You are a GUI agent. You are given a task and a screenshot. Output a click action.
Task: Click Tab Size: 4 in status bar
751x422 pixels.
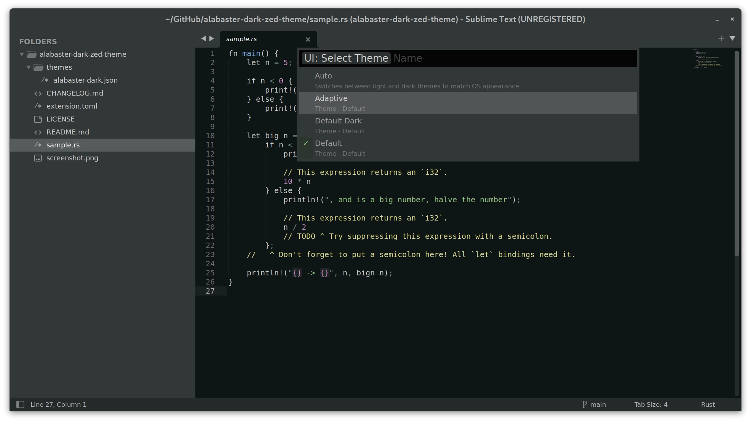(651, 404)
